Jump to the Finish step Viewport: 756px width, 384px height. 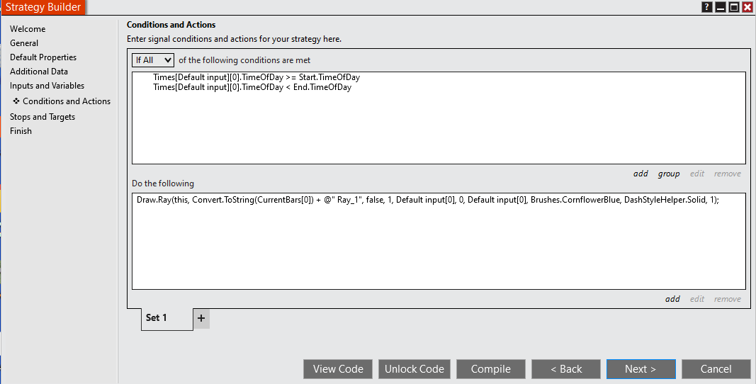tap(21, 131)
